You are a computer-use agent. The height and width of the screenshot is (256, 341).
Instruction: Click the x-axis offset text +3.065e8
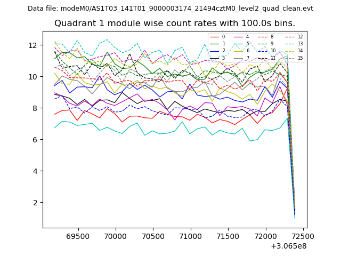(x=288, y=246)
